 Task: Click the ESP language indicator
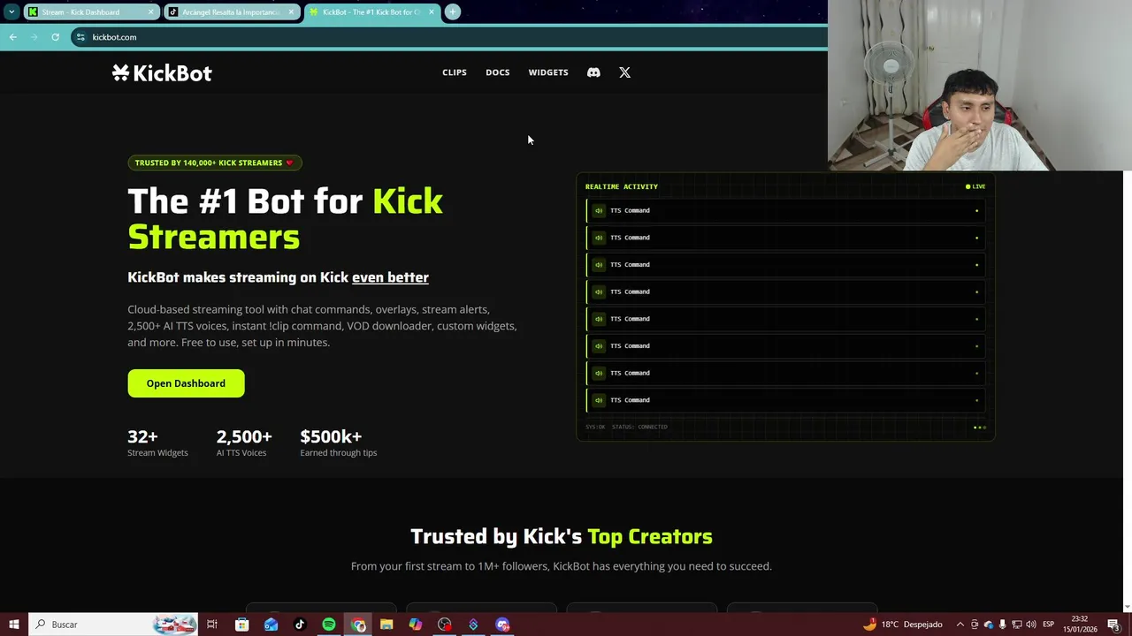(1048, 625)
